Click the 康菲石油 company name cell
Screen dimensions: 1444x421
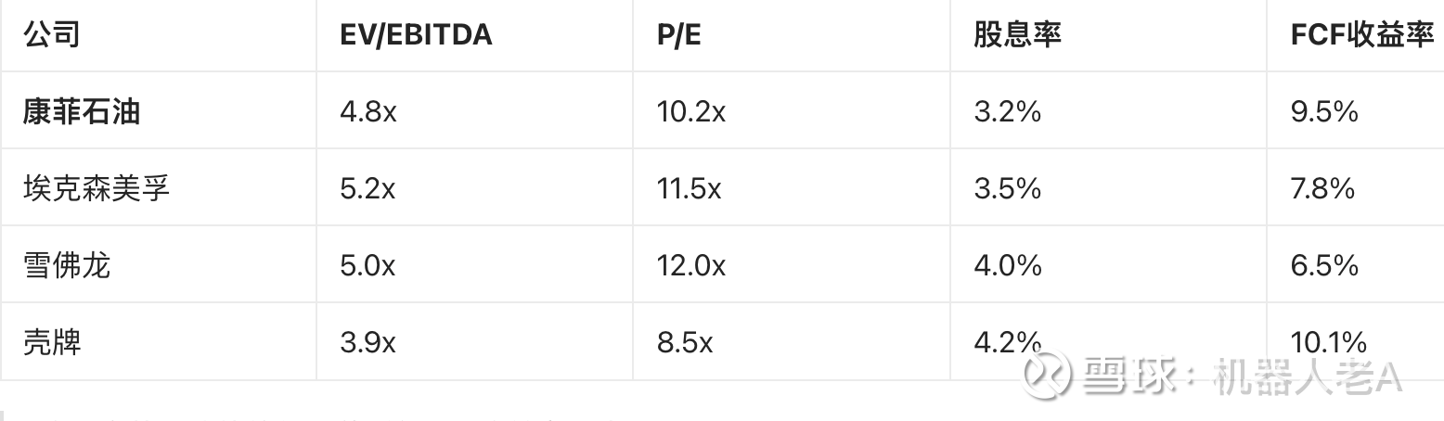click(82, 112)
